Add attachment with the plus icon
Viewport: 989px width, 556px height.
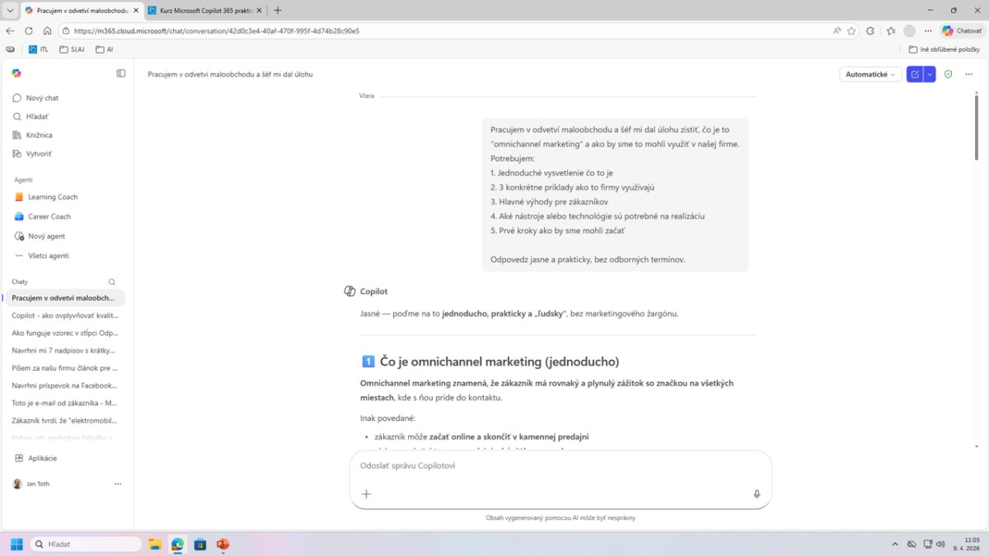coord(367,494)
